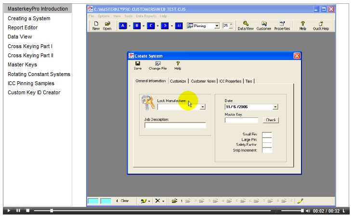353x216 pixels.
Task: Select the blue C level button
Action: pos(151,25)
